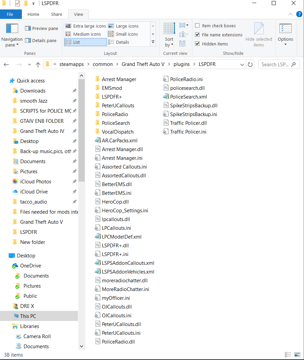Open Downloads in Quick access
This screenshot has height=360, width=304.
pos(33,91)
